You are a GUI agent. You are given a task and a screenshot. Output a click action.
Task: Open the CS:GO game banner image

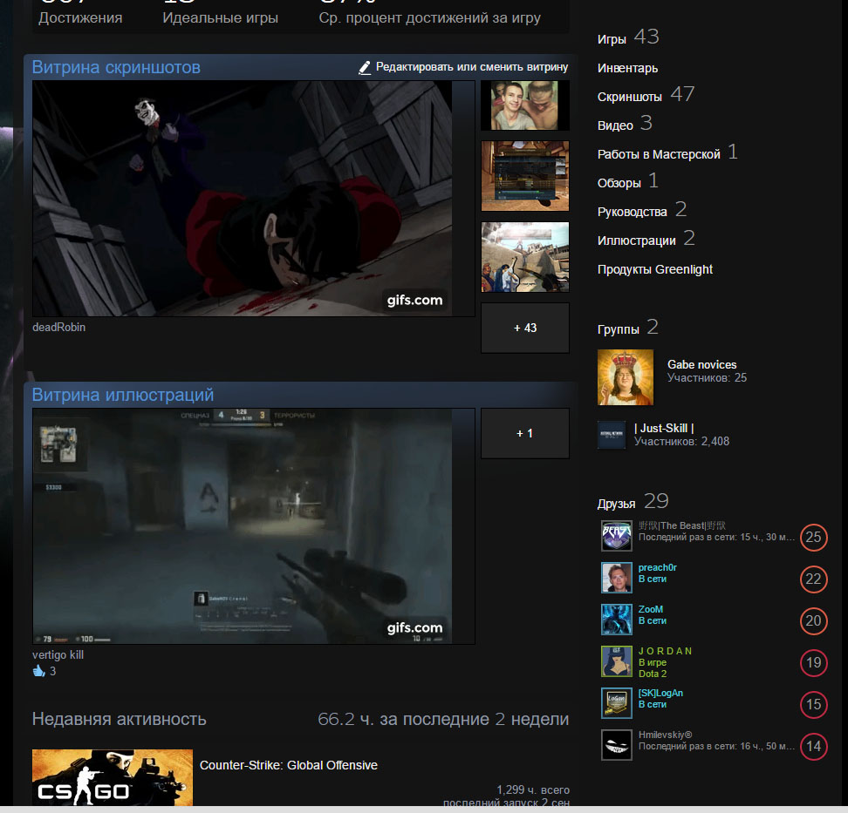[113, 776]
